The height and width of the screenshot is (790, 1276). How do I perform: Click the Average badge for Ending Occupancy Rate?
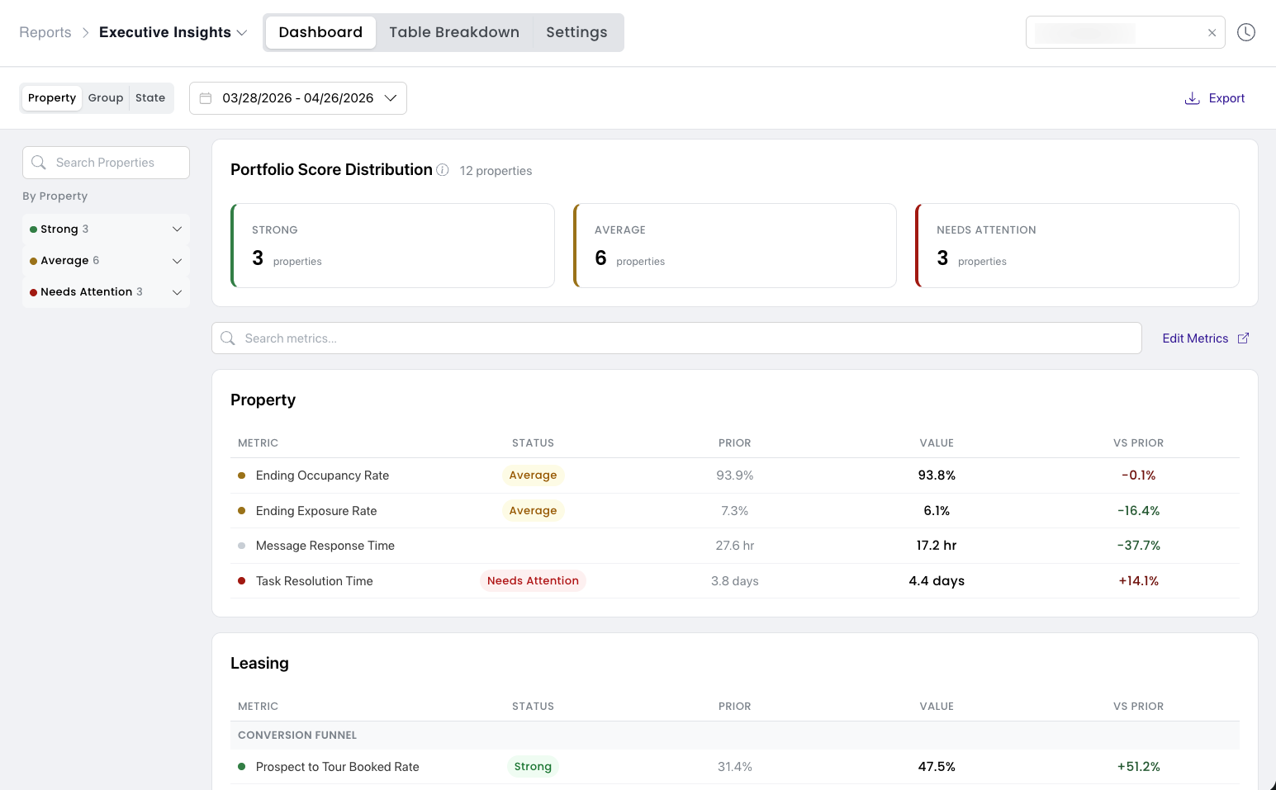(x=533, y=475)
